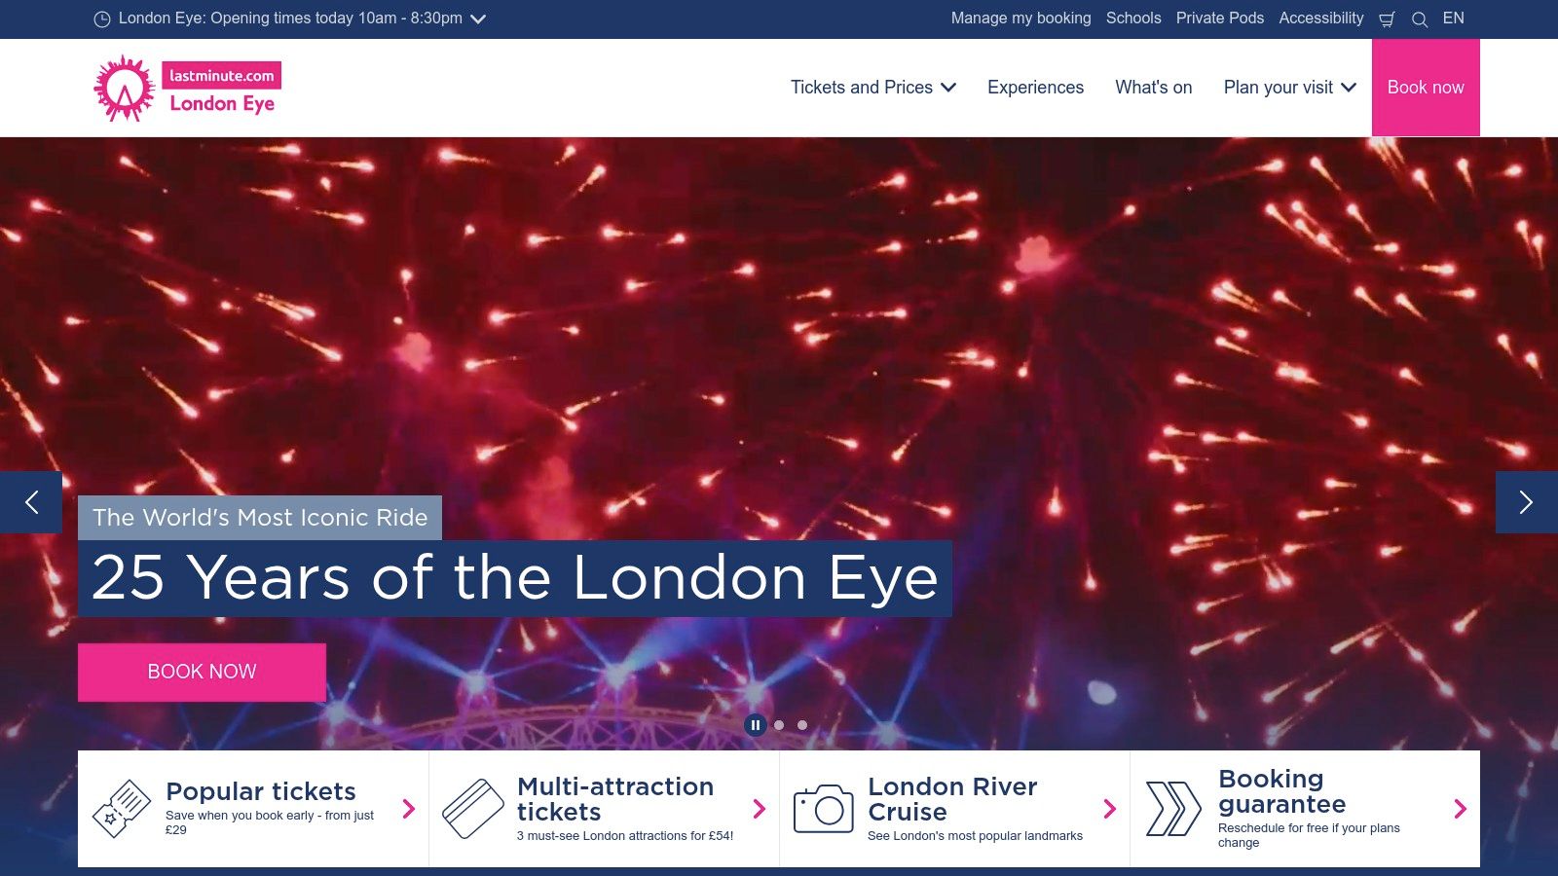Click pink arrow on Popular tickets card

(x=409, y=809)
